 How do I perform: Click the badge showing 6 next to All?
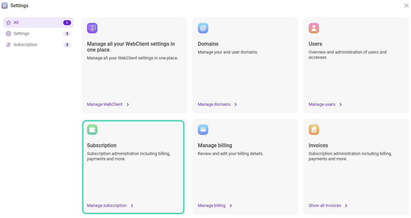(67, 22)
